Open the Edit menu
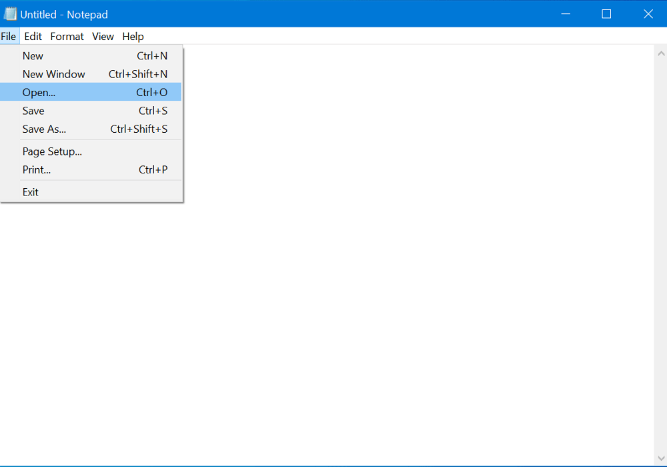 [x=33, y=37]
